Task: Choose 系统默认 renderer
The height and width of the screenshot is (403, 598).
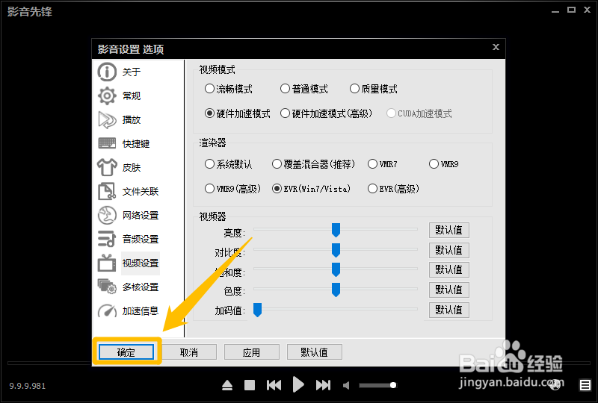Action: tap(228, 164)
